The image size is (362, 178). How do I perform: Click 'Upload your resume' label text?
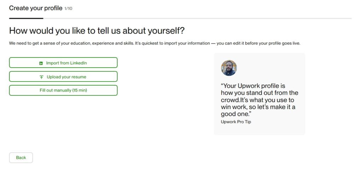point(66,77)
